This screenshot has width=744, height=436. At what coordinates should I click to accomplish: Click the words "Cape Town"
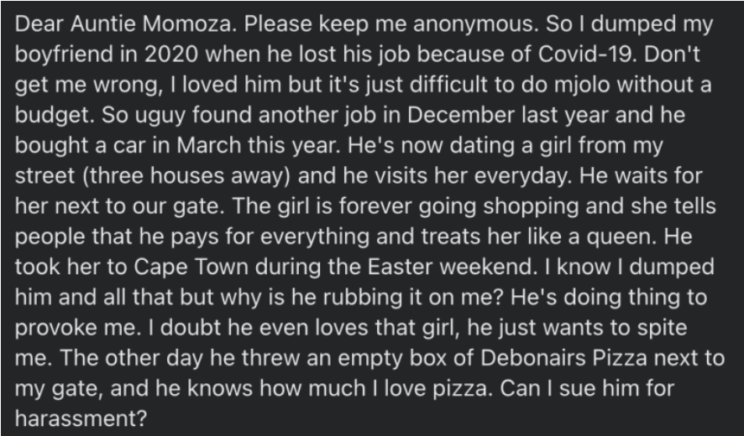point(191,267)
